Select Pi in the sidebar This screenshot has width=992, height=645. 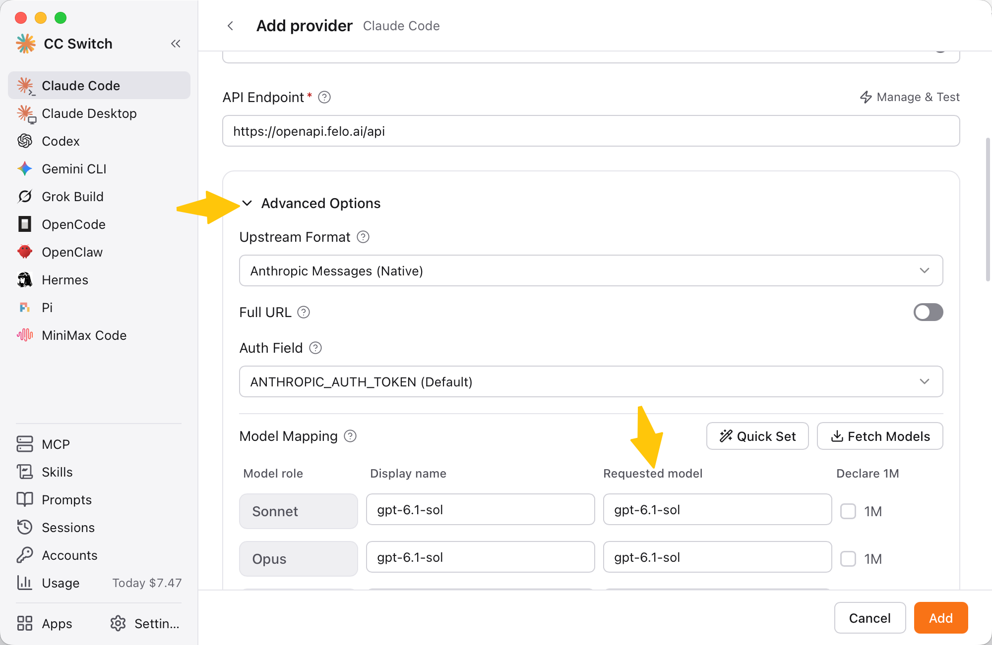pyautogui.click(x=99, y=308)
